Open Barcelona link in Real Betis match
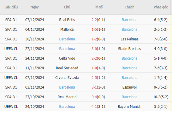The width and height of the screenshot is (172, 113). click(129, 20)
